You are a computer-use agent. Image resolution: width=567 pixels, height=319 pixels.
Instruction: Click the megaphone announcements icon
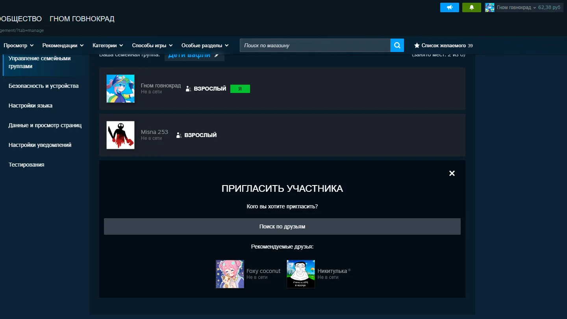tap(449, 7)
